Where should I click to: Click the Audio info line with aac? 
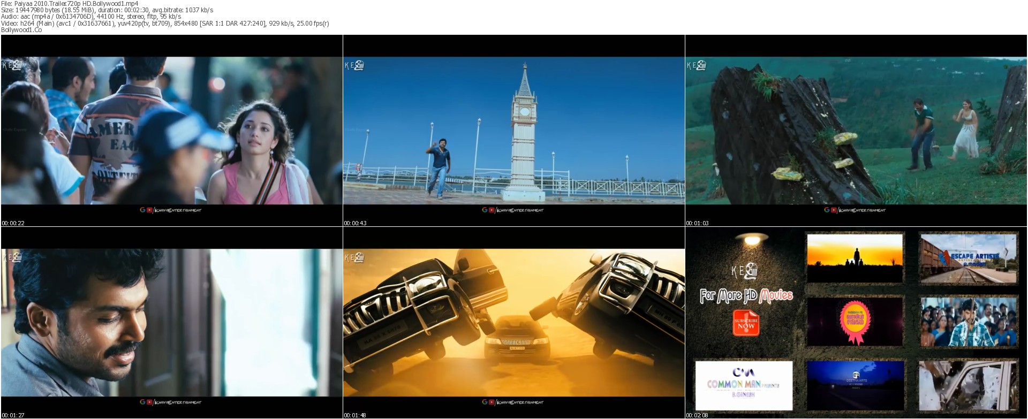coord(91,17)
